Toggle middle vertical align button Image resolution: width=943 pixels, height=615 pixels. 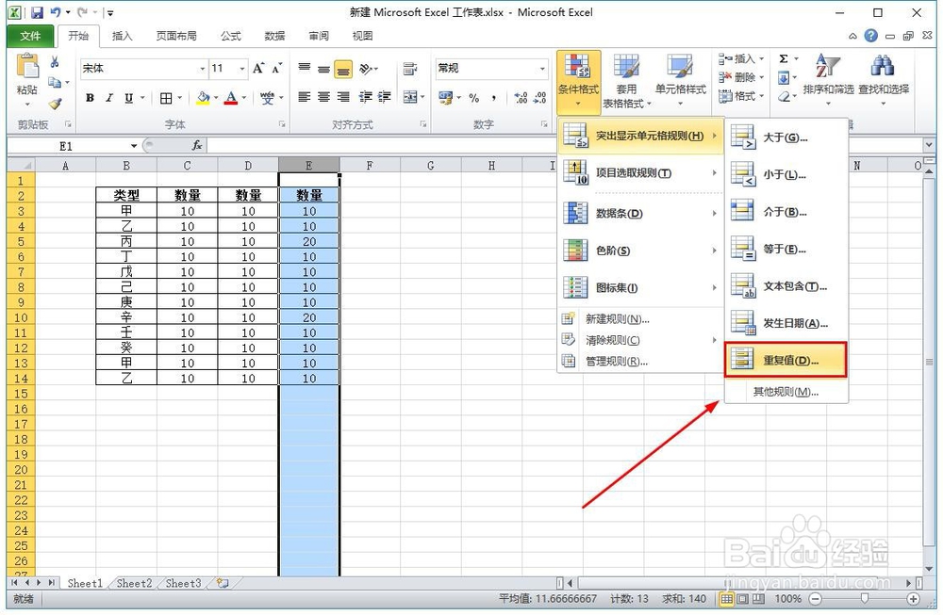click(x=323, y=69)
